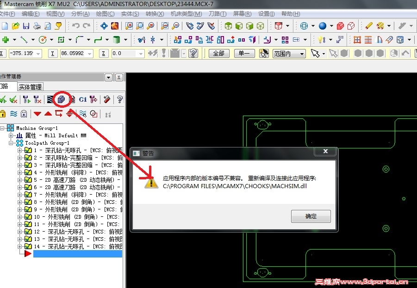Image resolution: width=417 pixels, height=288 pixels.
Task: Toggle checkmark folder of operation 10 外形铣削
Action: (28, 217)
